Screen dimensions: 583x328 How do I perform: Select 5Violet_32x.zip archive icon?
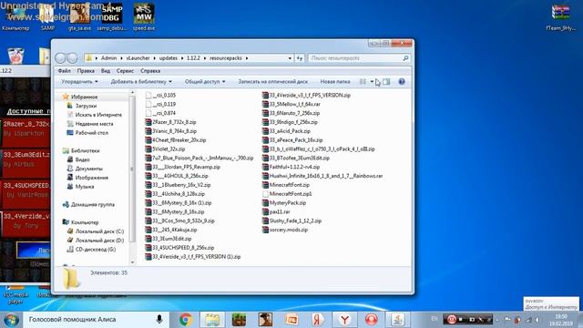tap(148, 149)
